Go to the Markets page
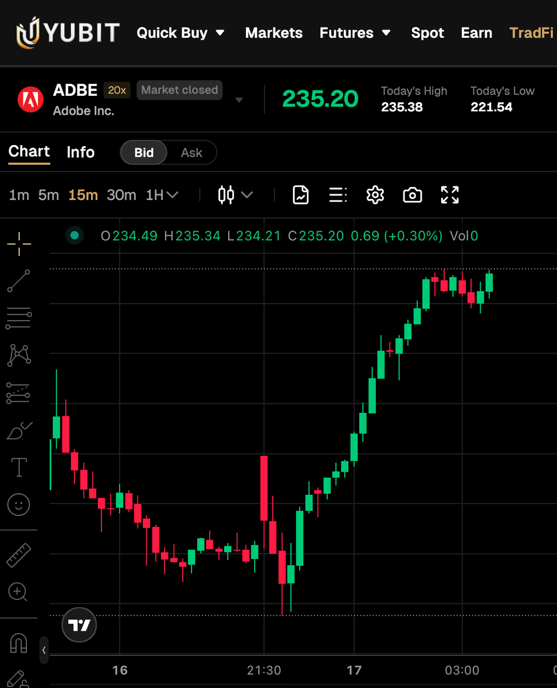The height and width of the screenshot is (688, 557). 274,33
